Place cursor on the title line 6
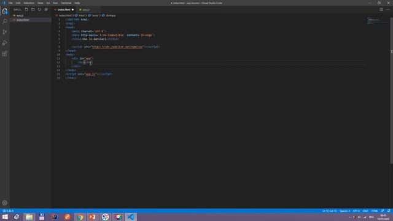The width and height of the screenshot is (393, 221). click(x=95, y=39)
